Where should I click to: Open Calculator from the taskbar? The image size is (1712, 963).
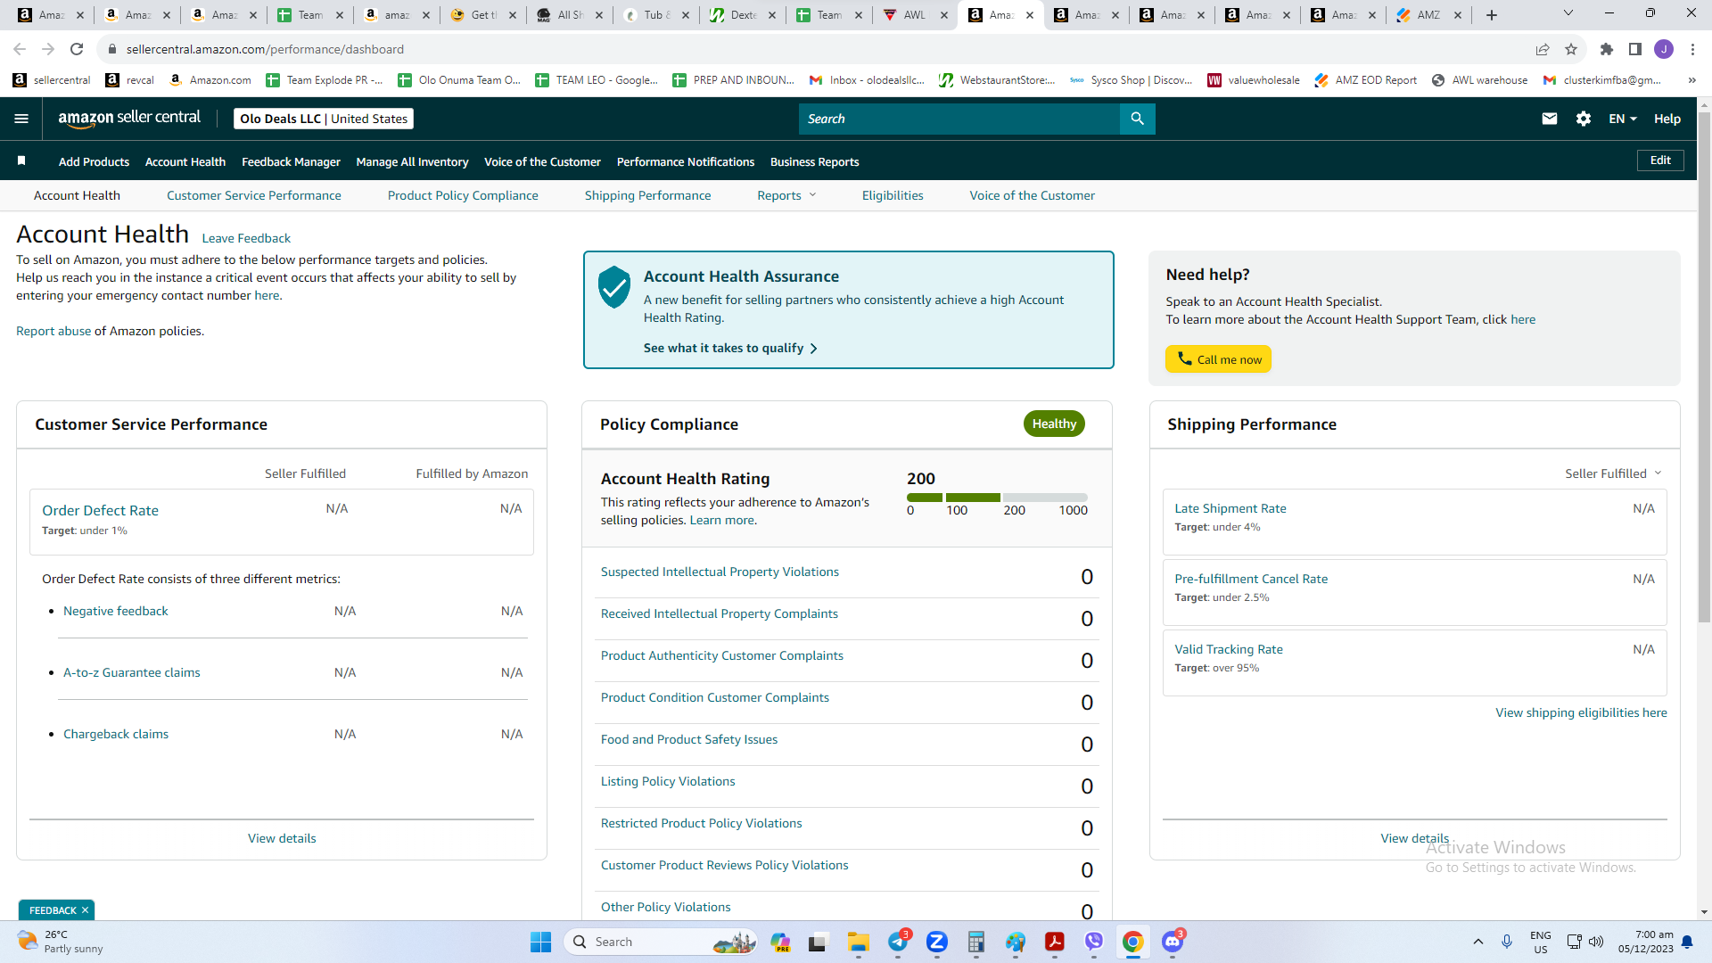click(x=976, y=942)
